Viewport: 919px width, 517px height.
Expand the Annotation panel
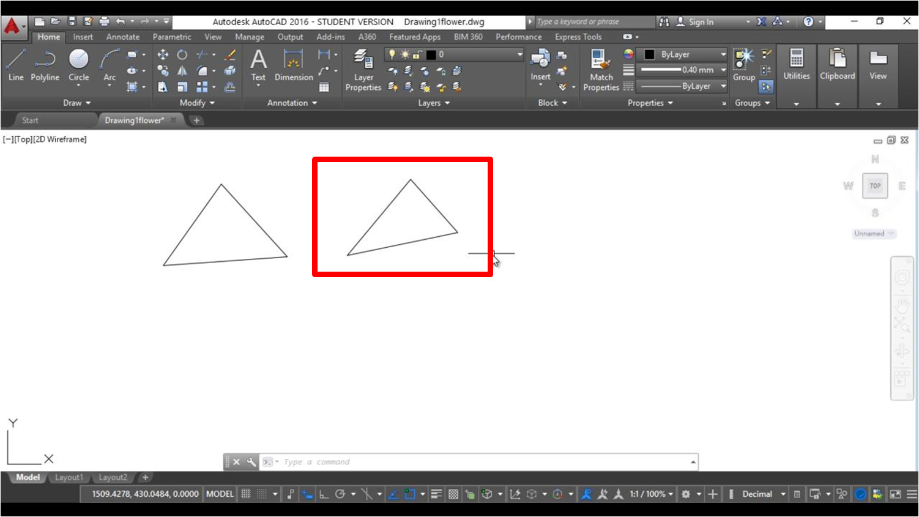pyautogui.click(x=292, y=103)
